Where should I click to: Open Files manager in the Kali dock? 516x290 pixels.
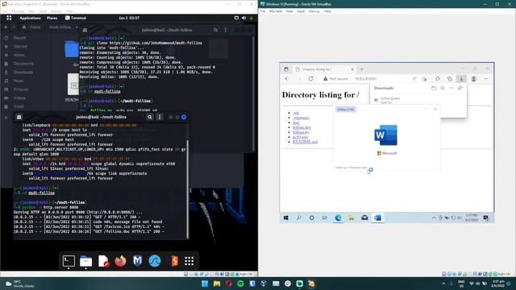[86, 261]
